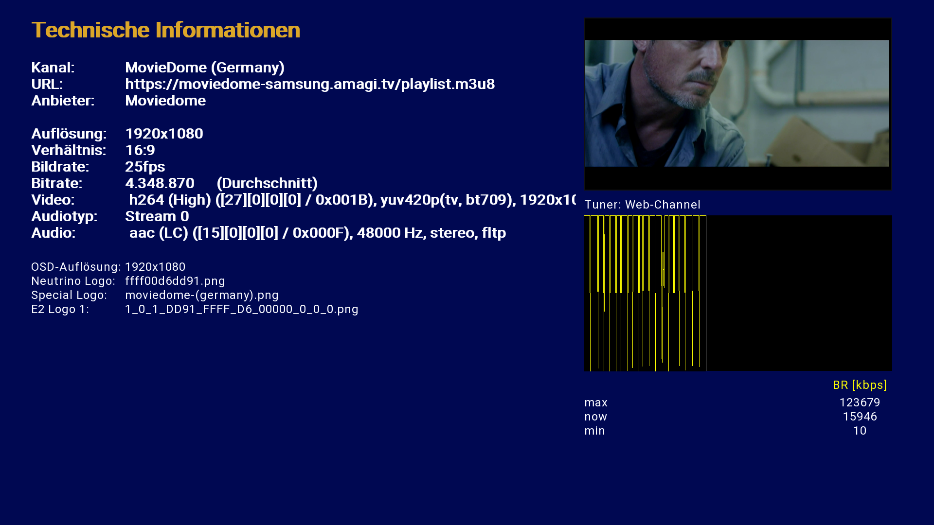Click the Stream 0 audio type value

click(x=157, y=216)
